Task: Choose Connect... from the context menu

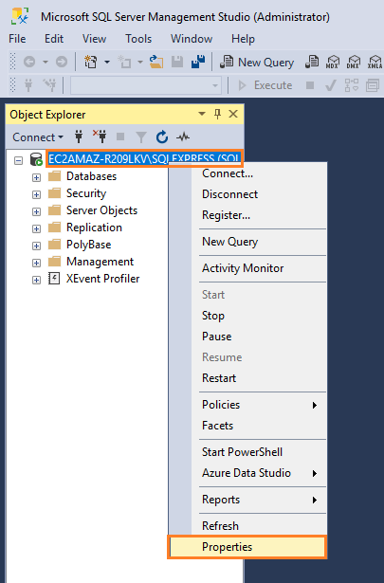Action: coord(248,173)
